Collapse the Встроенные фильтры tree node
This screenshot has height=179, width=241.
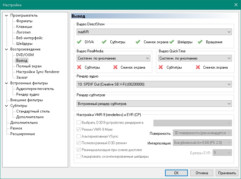click(x=7, y=83)
